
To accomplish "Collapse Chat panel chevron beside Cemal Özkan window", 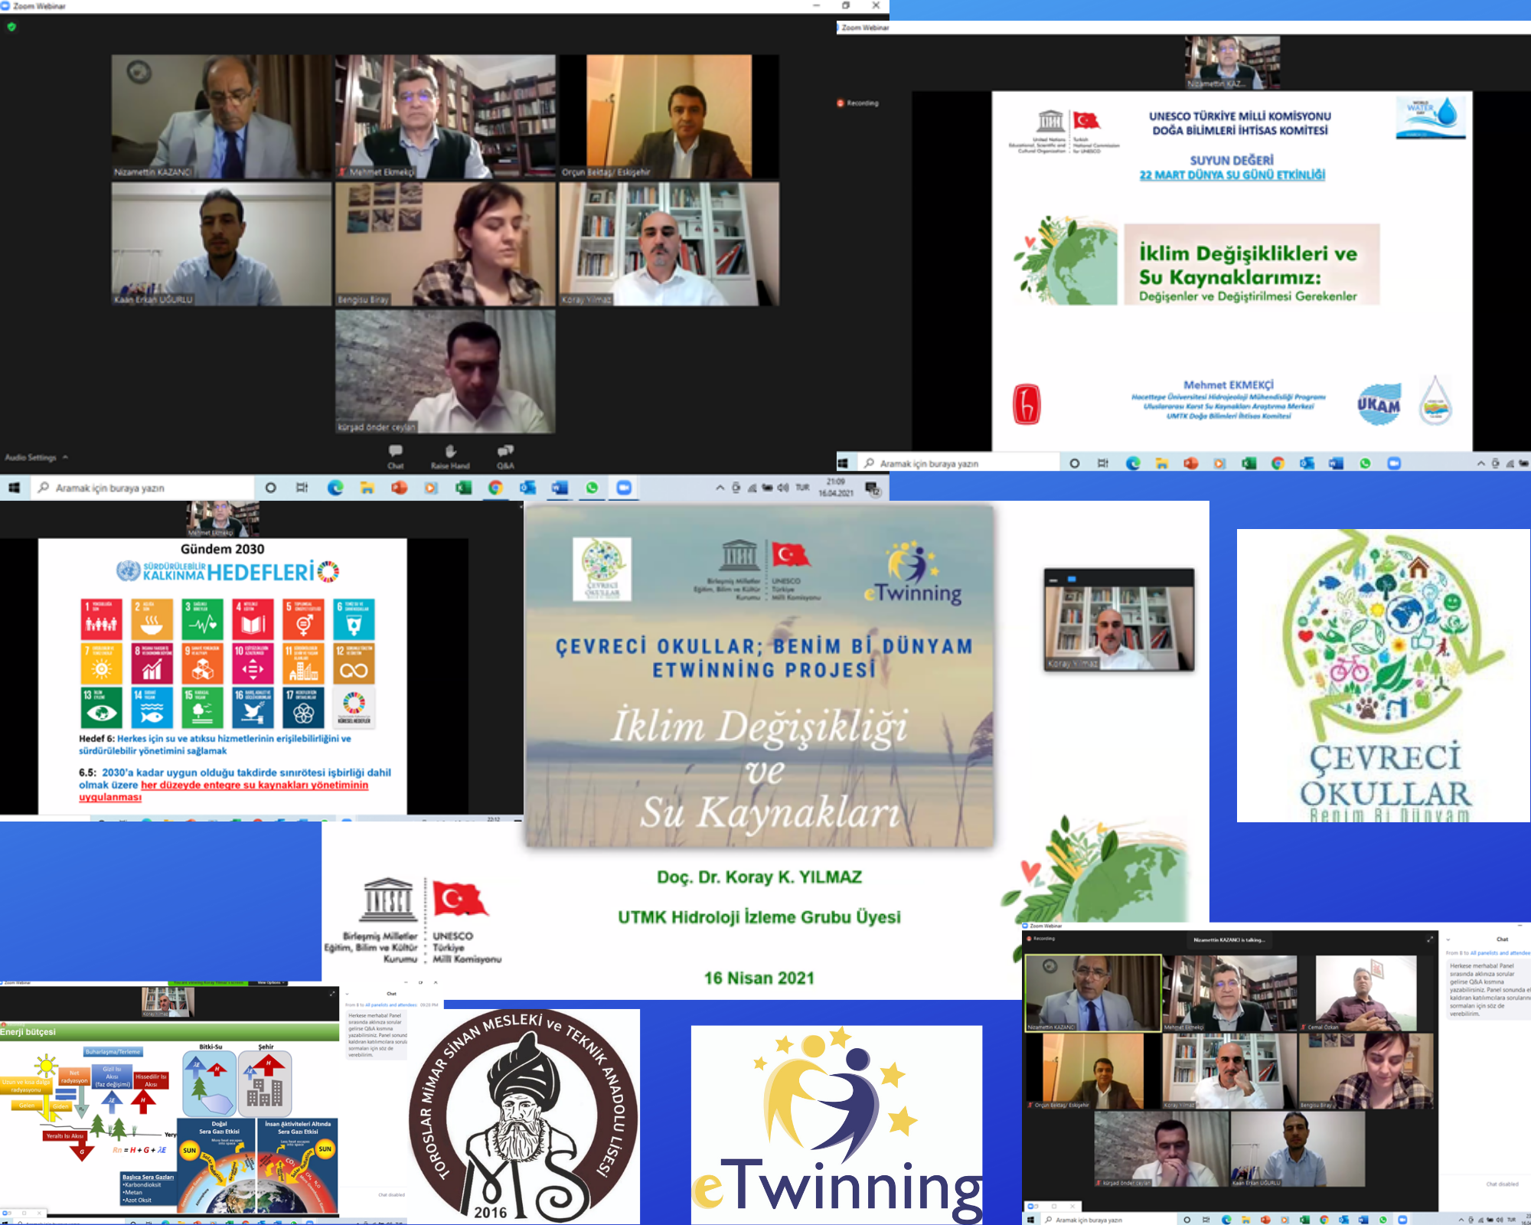I will [1448, 939].
